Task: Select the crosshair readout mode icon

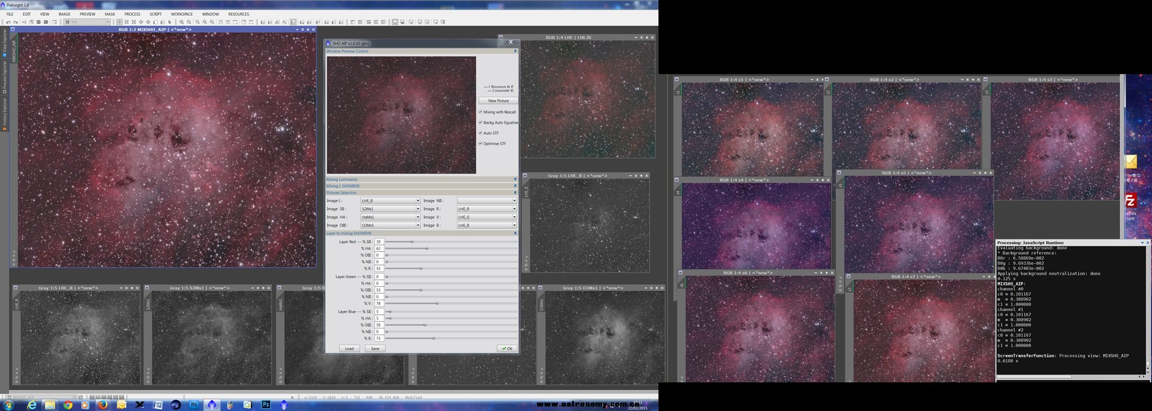Action: point(119,22)
